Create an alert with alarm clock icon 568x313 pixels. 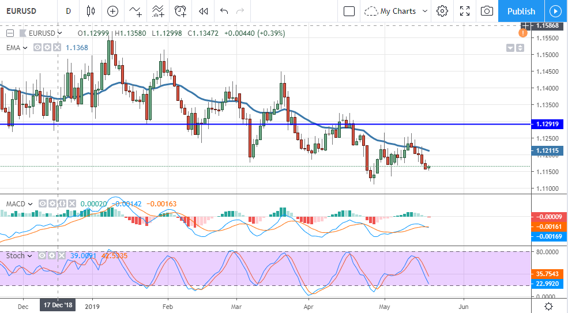(180, 11)
